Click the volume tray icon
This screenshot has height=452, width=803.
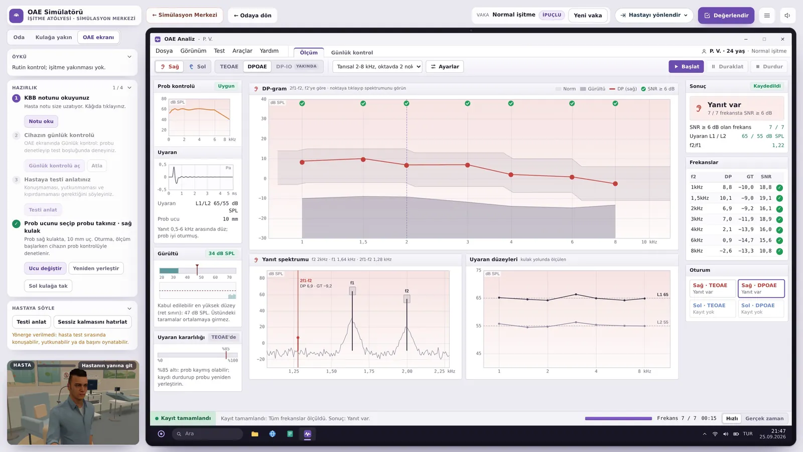pyautogui.click(x=725, y=434)
